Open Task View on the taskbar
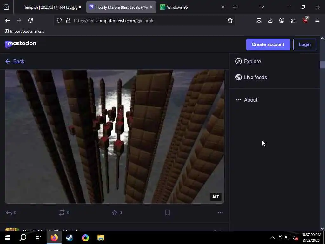This screenshot has height=244, width=325. click(x=38, y=238)
